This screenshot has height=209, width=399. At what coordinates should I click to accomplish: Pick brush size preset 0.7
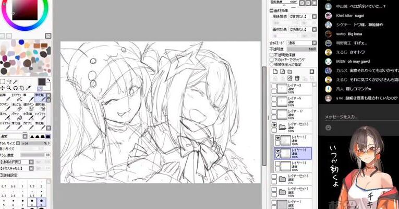click(x=4, y=184)
